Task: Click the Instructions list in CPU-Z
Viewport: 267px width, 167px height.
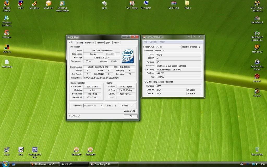Action: click(x=109, y=78)
